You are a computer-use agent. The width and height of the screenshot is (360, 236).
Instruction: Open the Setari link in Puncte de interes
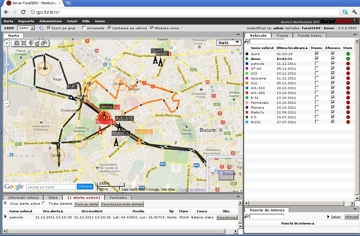point(336,217)
